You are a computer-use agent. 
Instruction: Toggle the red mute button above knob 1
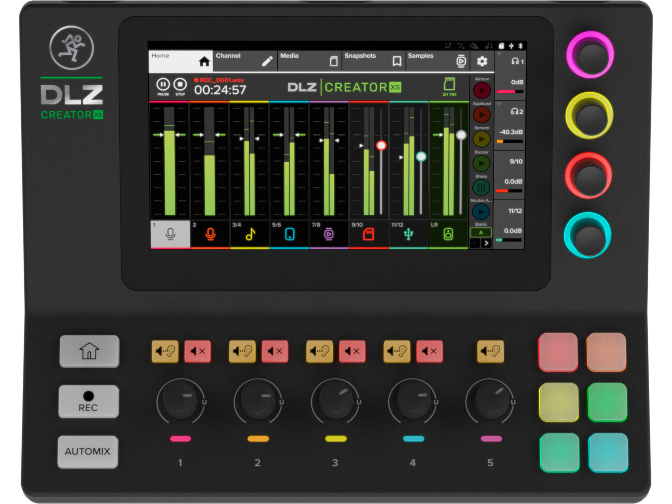198,351
